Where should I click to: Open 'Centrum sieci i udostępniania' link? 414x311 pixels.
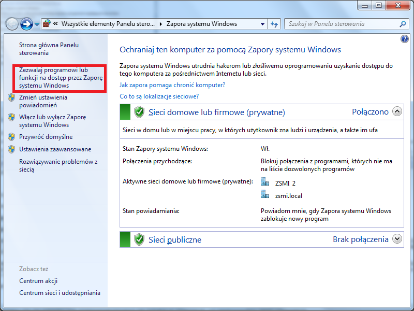click(60, 293)
